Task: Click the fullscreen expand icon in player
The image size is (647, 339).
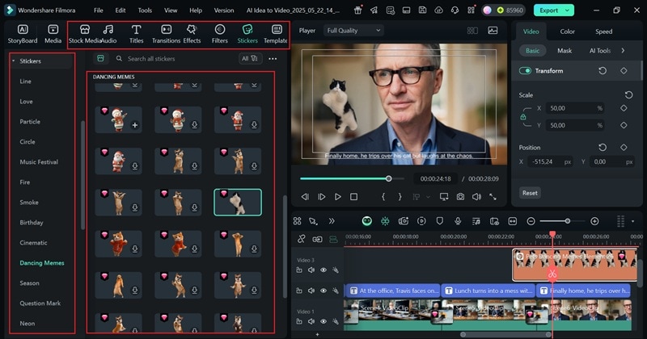Action: click(x=493, y=197)
